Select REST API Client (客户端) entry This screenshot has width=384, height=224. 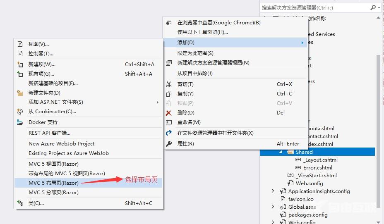tap(89, 133)
